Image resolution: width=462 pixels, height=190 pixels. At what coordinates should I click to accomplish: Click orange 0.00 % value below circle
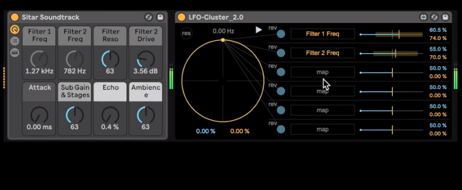[x=240, y=131]
